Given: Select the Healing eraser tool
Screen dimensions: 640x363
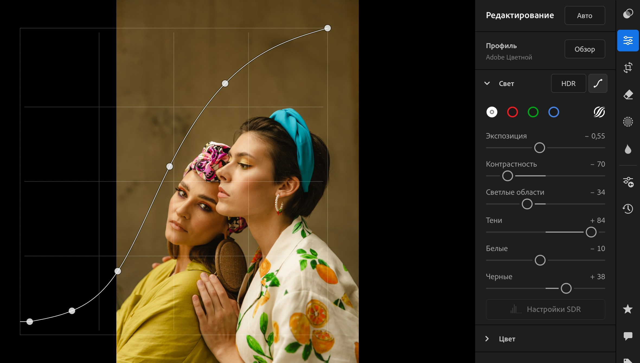Looking at the screenshot, I should pyautogui.click(x=628, y=95).
